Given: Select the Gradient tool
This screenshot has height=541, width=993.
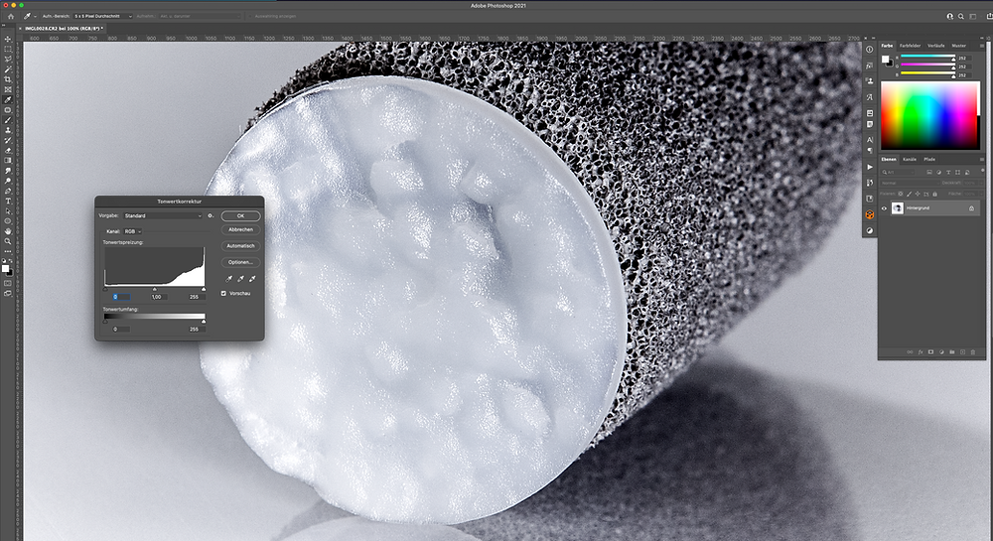Looking at the screenshot, I should 8,160.
